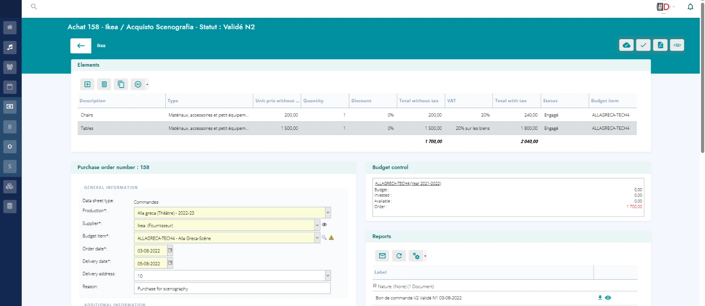Click the add element icon in Elements toolbar
The height and width of the screenshot is (306, 705).
[x=87, y=85]
